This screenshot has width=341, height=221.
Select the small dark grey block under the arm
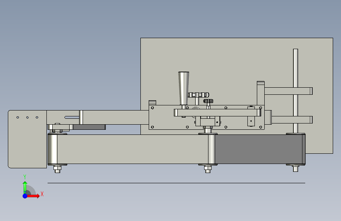click(x=89, y=127)
